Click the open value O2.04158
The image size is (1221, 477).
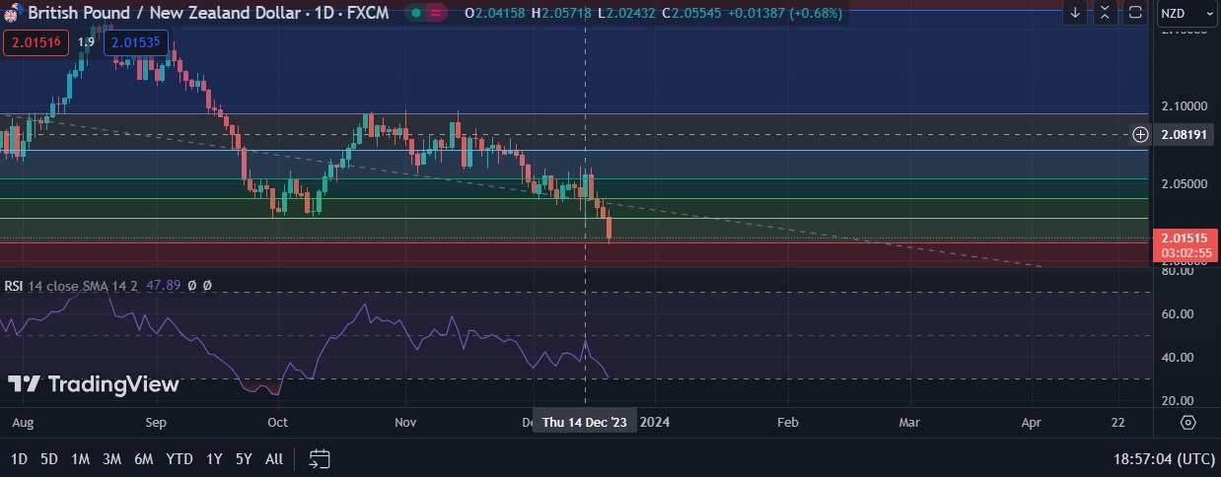click(x=494, y=14)
